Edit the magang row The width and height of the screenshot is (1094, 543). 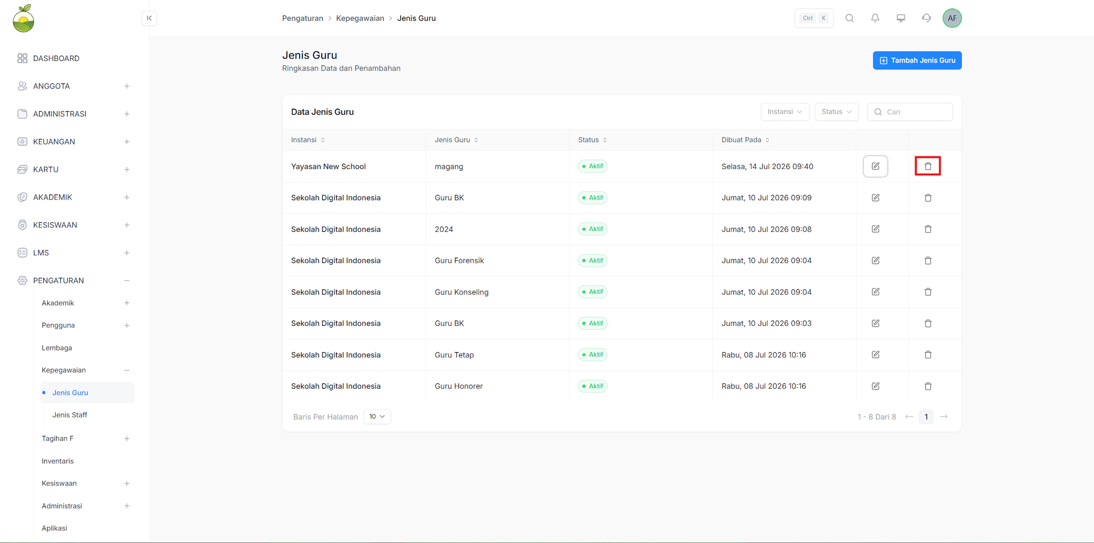[x=875, y=166]
